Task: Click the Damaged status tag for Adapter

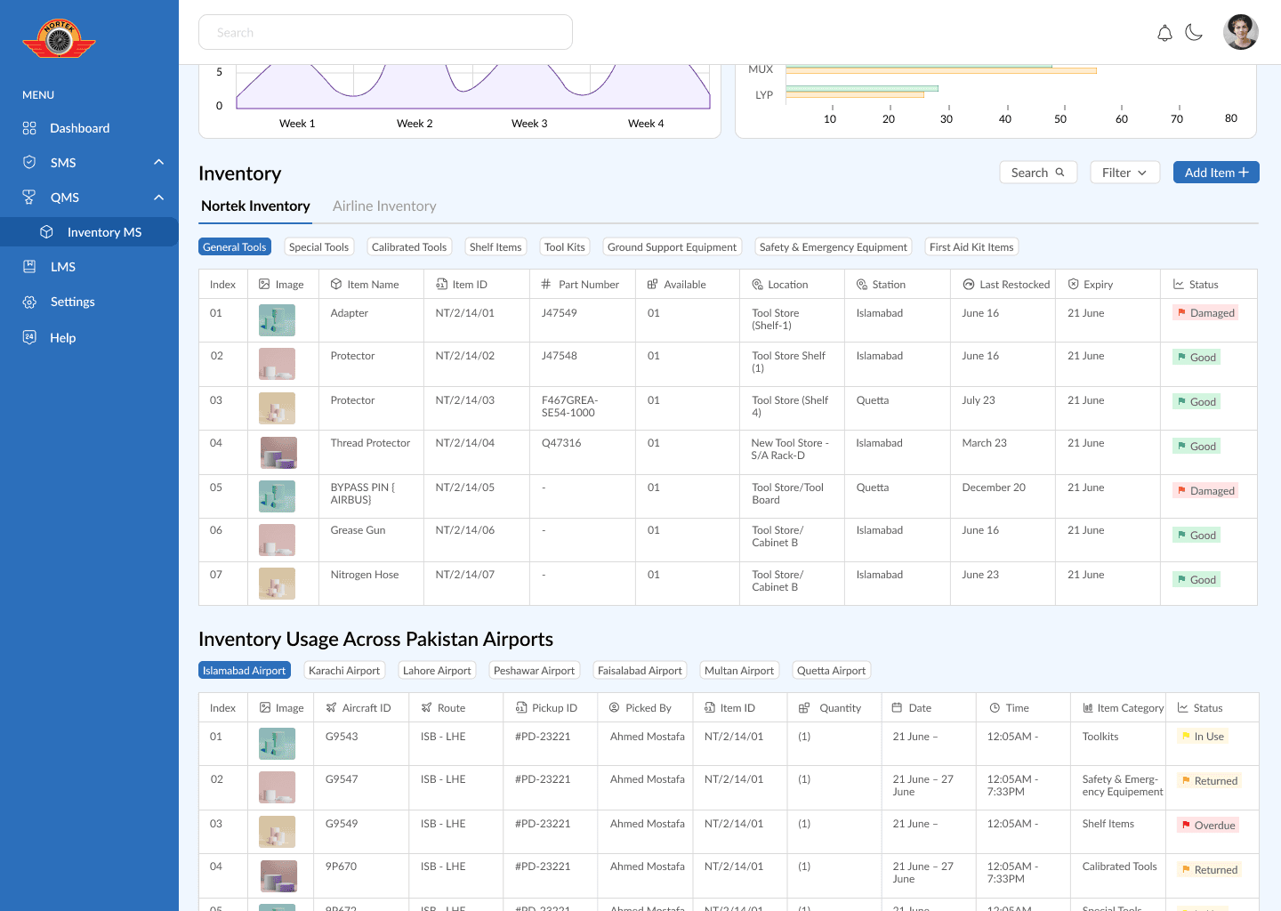Action: (1205, 313)
